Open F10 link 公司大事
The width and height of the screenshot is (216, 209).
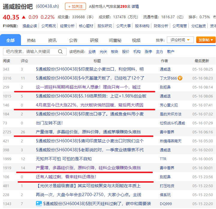coord(123,26)
